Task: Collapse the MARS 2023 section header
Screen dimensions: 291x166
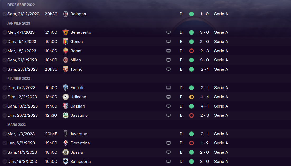Action: [x=17, y=125]
